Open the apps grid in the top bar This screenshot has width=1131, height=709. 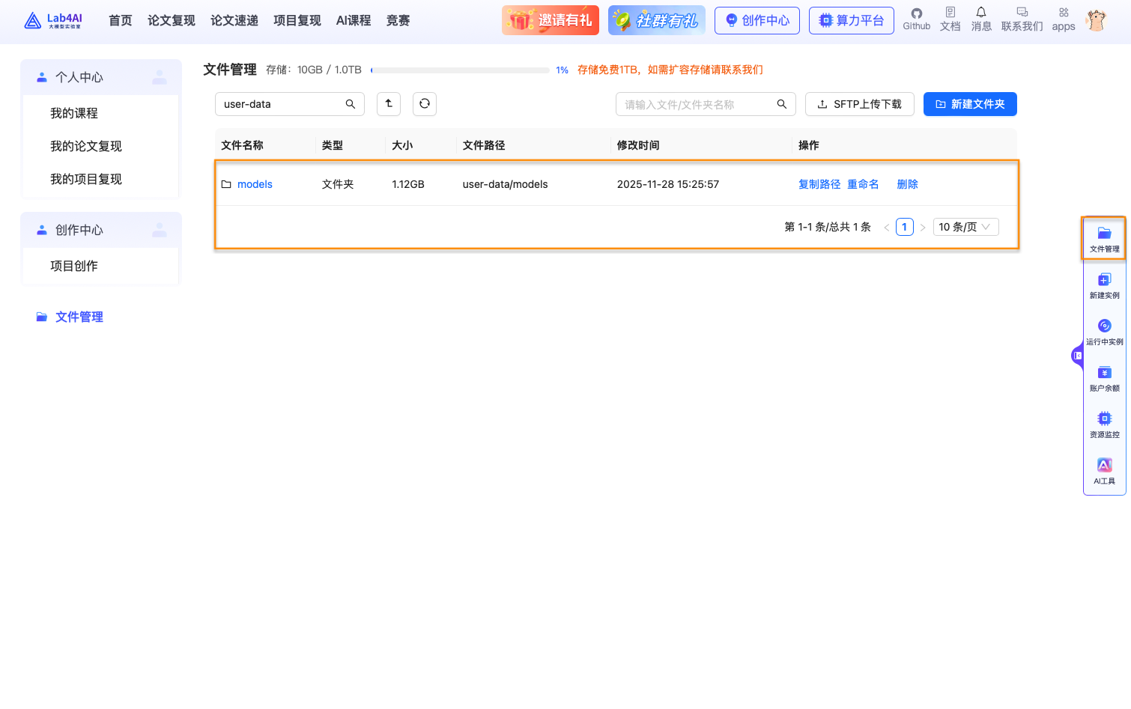pos(1063,19)
